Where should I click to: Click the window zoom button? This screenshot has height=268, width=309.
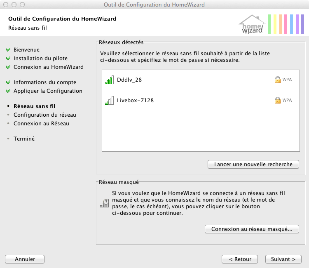click(x=22, y=5)
